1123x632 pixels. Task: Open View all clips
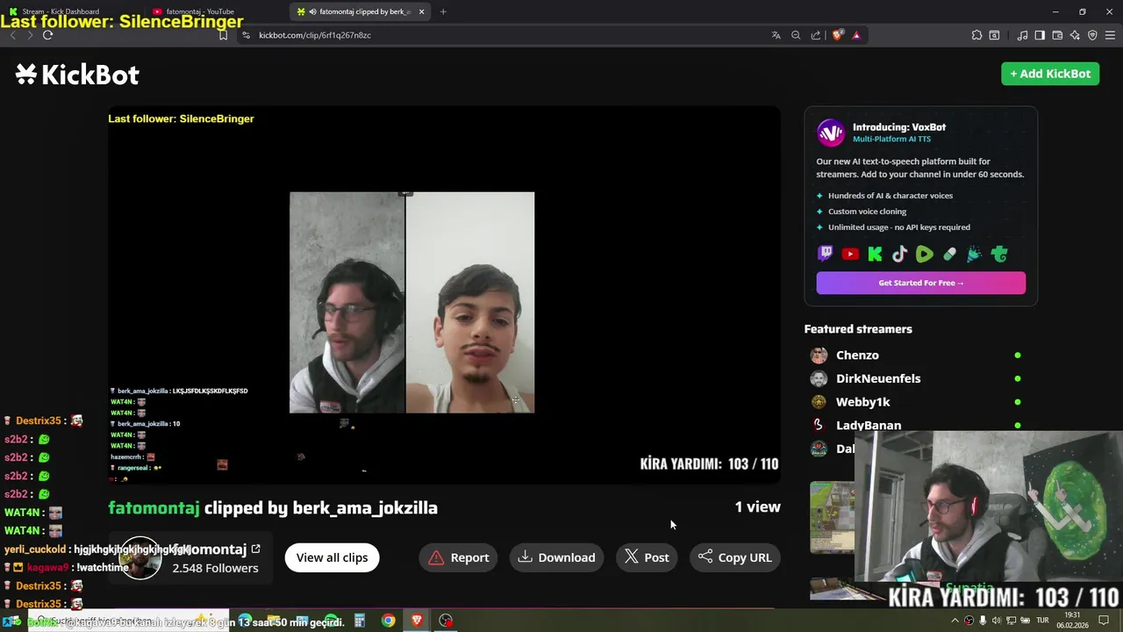click(x=332, y=557)
